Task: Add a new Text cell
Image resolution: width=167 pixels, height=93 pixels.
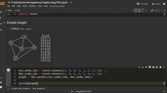Action: (x=17, y=10)
